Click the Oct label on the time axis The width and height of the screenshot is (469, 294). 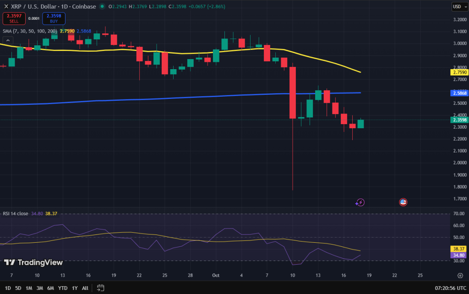coord(216,275)
